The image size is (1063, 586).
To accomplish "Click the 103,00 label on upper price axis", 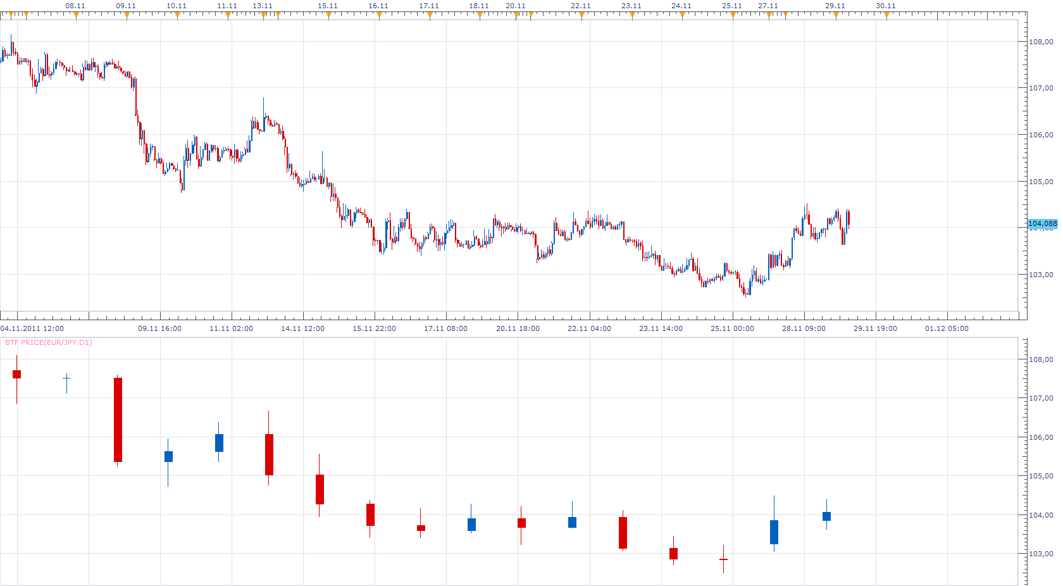I will point(1041,275).
